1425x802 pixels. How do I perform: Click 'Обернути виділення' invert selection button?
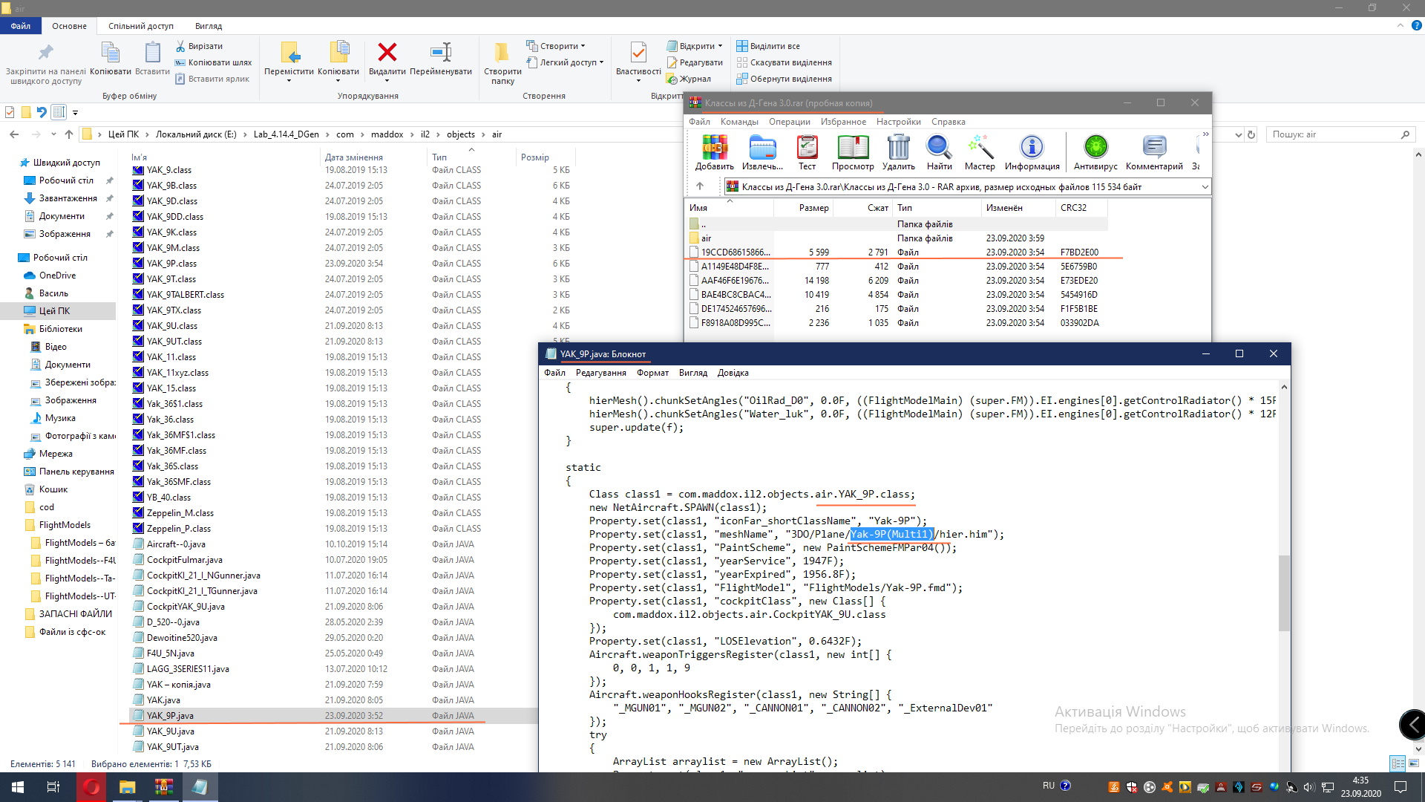click(790, 79)
